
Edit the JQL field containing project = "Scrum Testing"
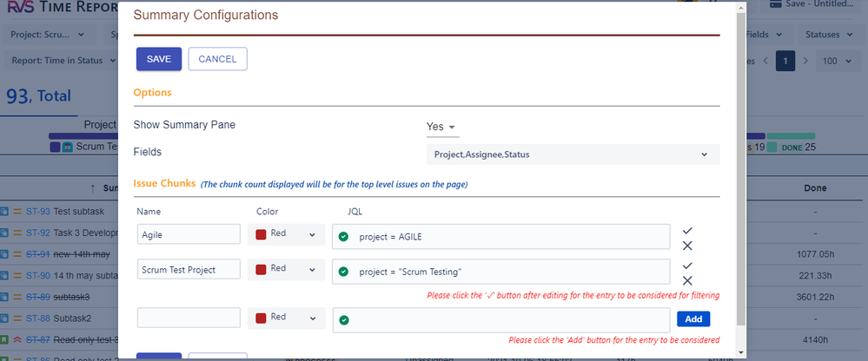(501, 272)
